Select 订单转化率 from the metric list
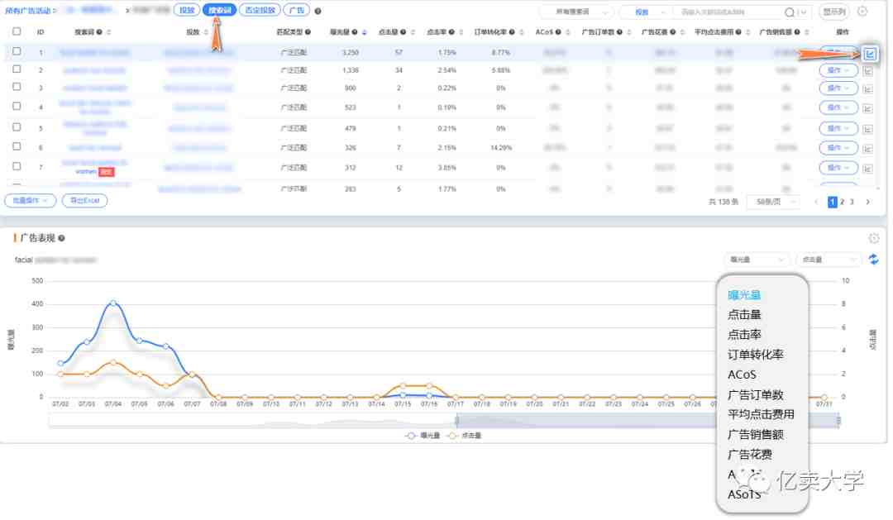893x520 pixels. pos(755,355)
